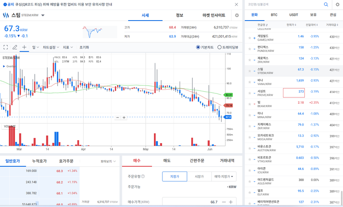Select the pencil drawing tool
Screen dimensions: 343x207
(x=15, y=47)
